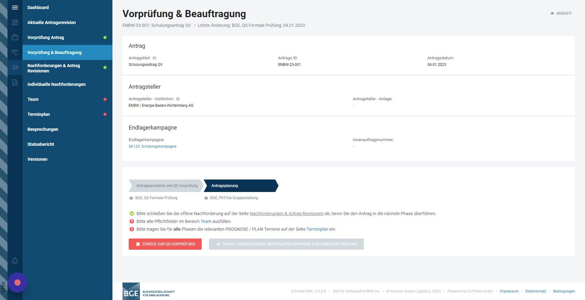This screenshot has height=300, width=585.
Task: Click info icon next to Antragstitel
Action: click(x=154, y=58)
